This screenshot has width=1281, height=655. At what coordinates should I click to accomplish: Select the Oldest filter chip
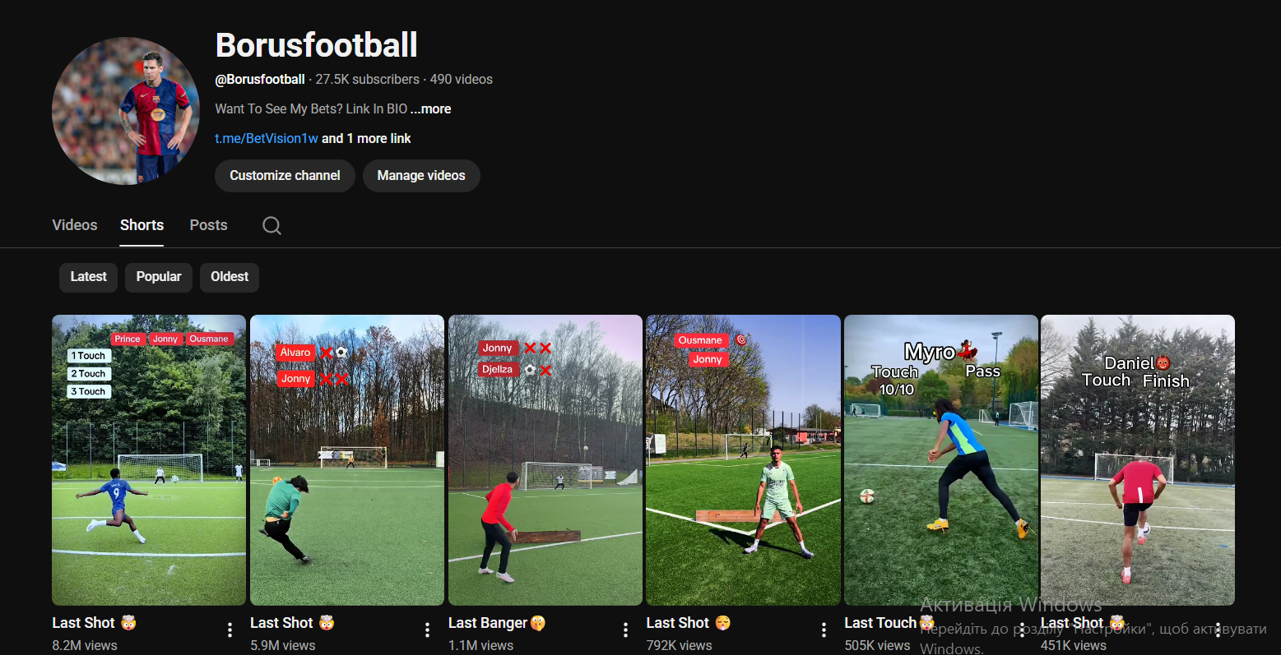pos(230,277)
